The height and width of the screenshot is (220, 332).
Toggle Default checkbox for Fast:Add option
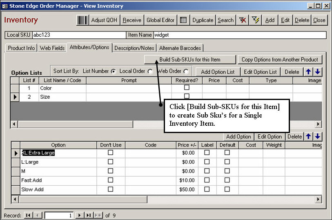[227, 180]
